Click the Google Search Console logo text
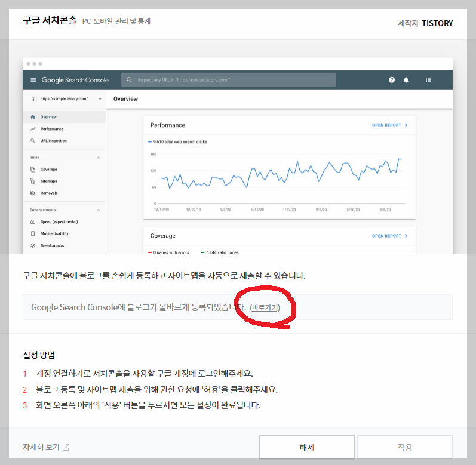The width and height of the screenshot is (476, 465). click(x=75, y=80)
